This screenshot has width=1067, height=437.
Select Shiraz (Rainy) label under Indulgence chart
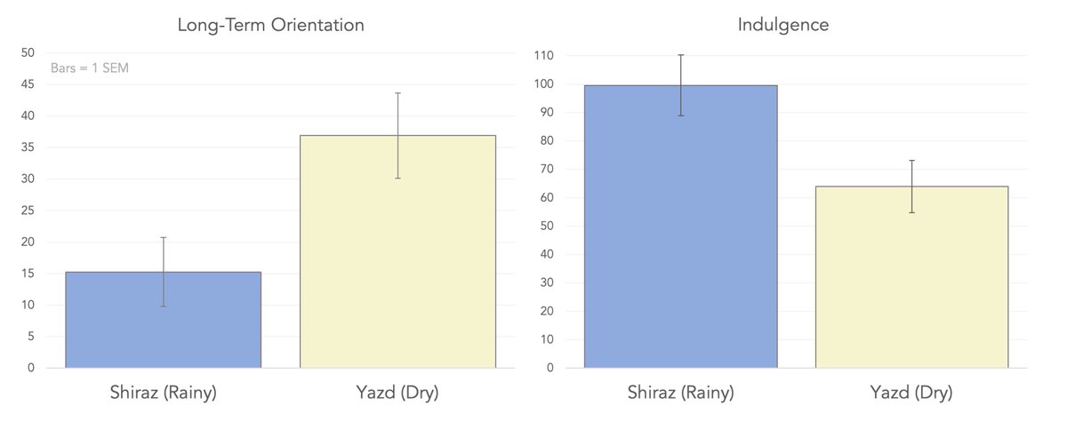[681, 393]
